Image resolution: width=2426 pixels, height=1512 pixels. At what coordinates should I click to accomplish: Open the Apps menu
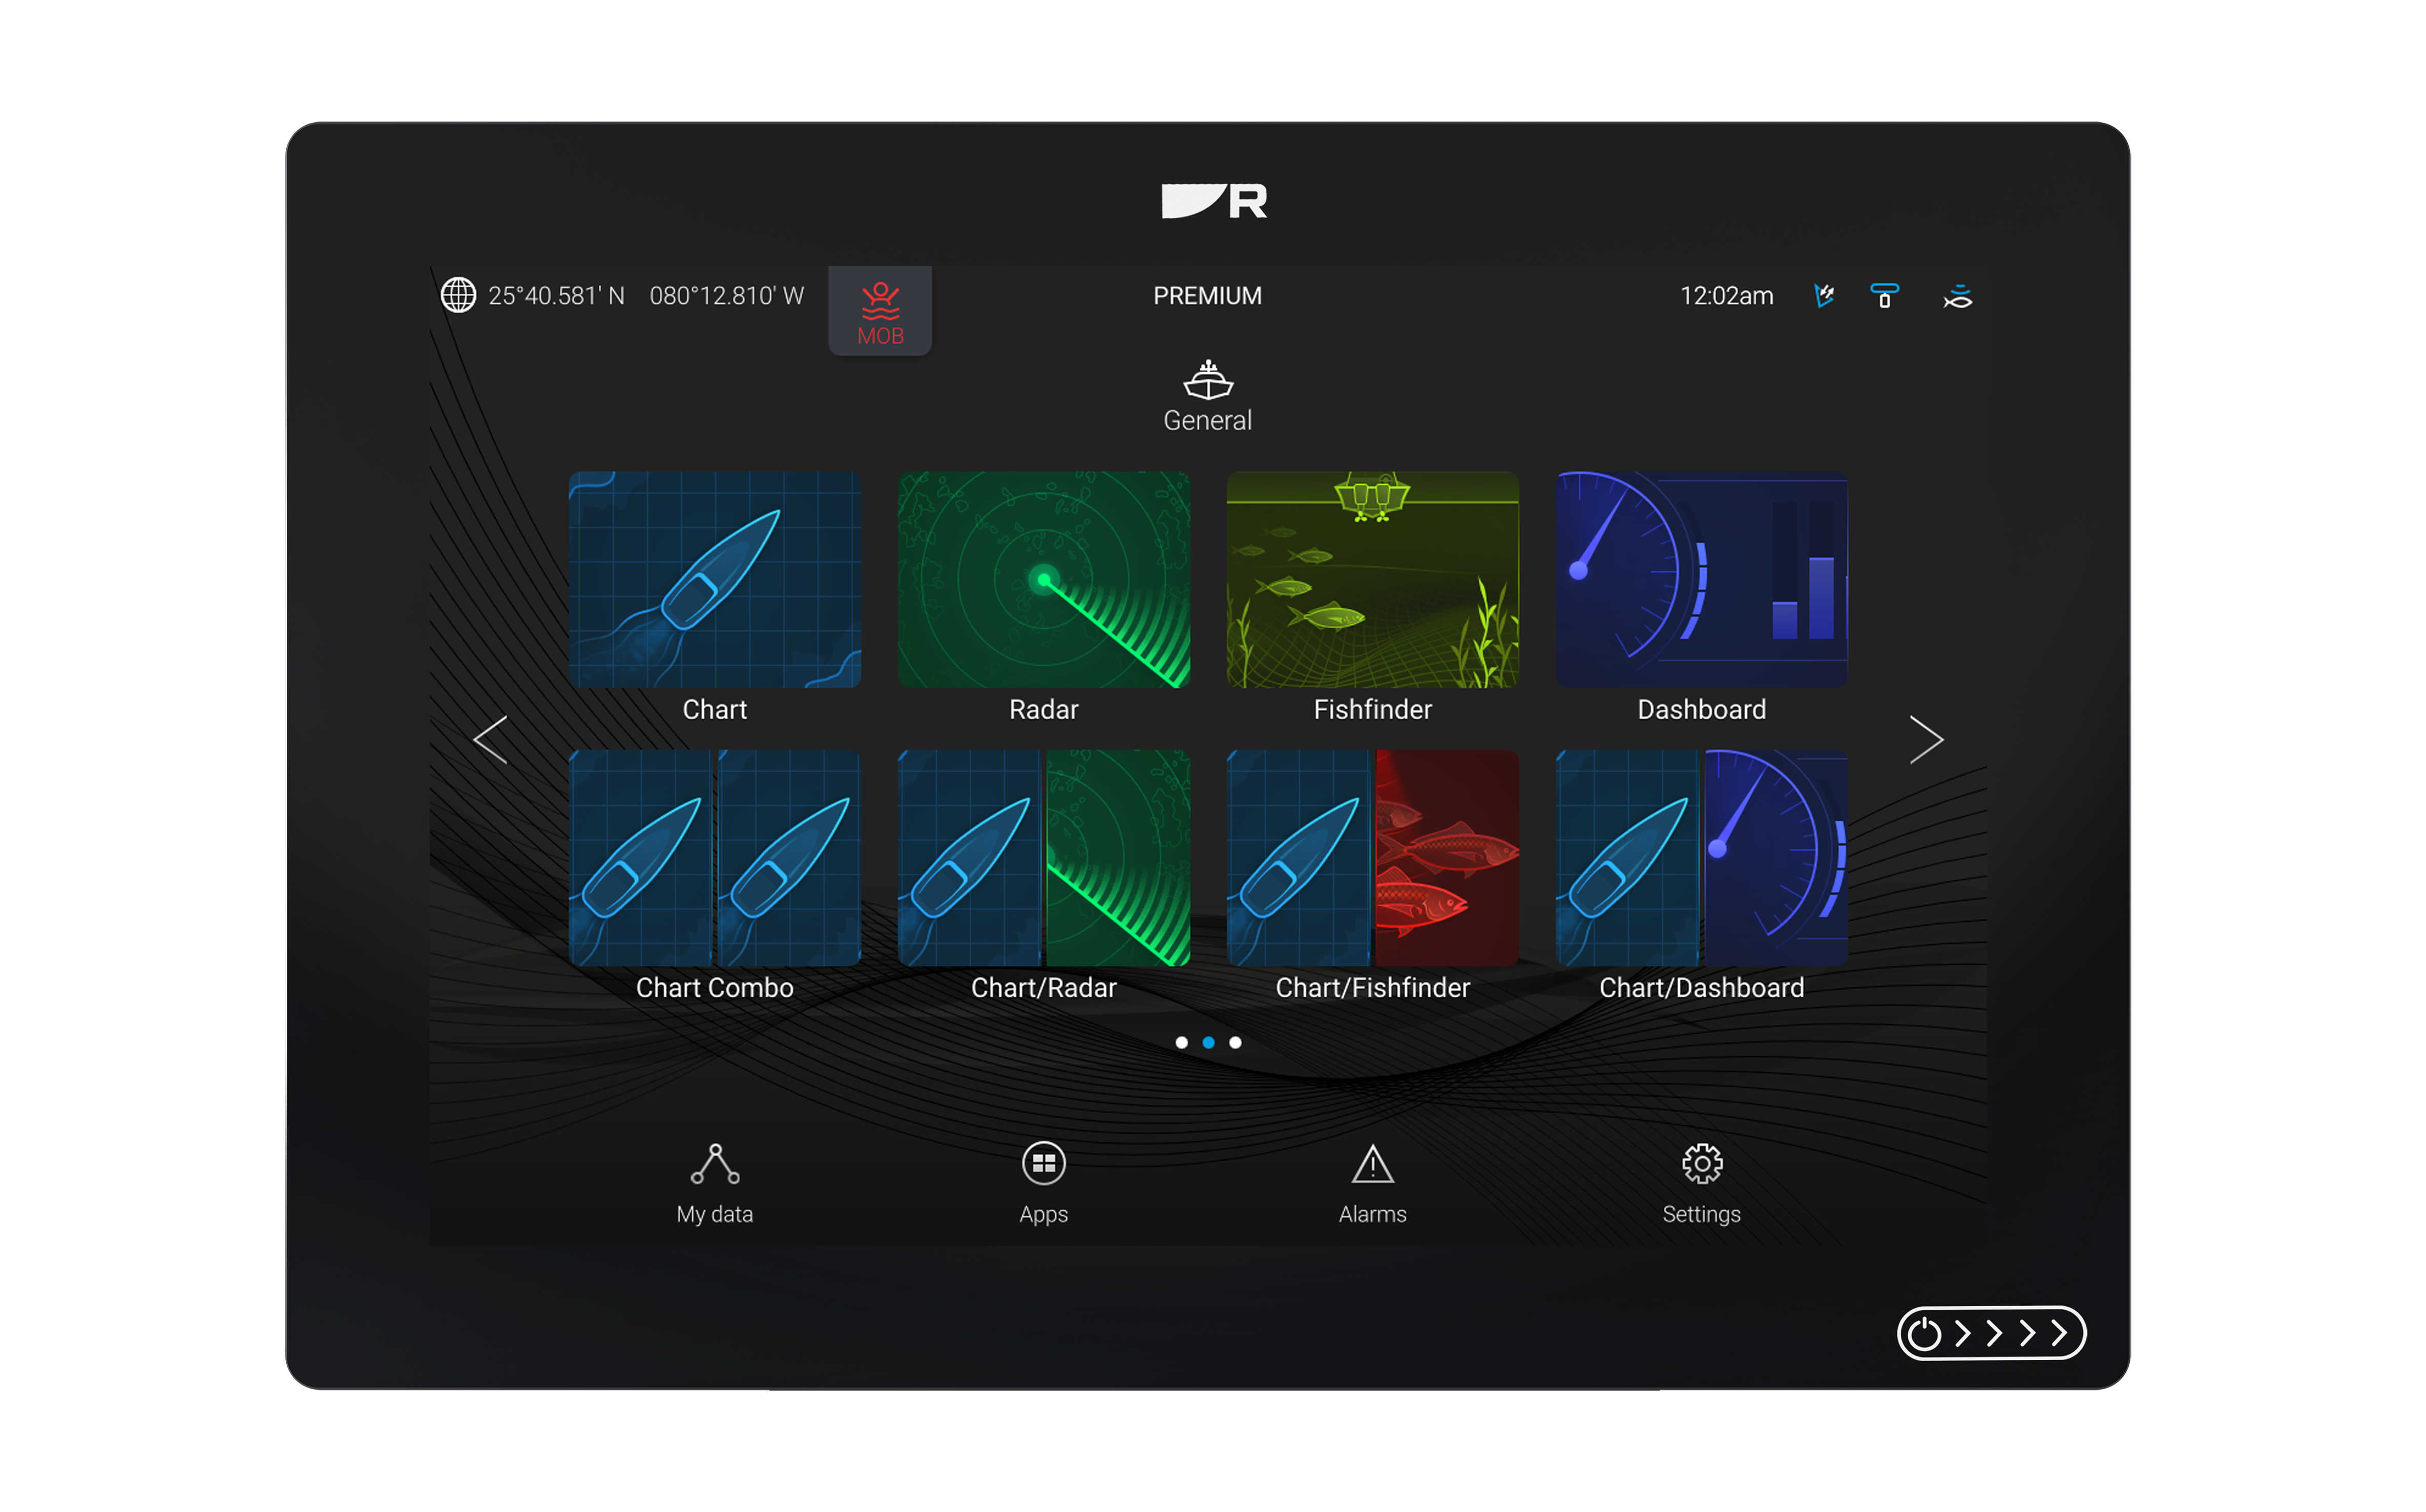tap(1043, 1184)
